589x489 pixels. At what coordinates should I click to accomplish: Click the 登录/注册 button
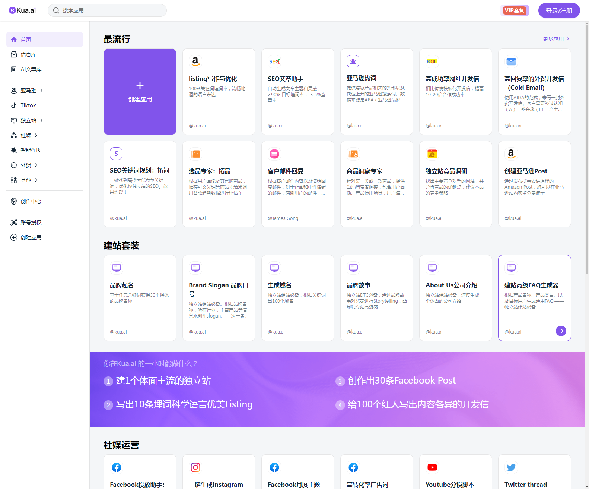click(x=558, y=10)
